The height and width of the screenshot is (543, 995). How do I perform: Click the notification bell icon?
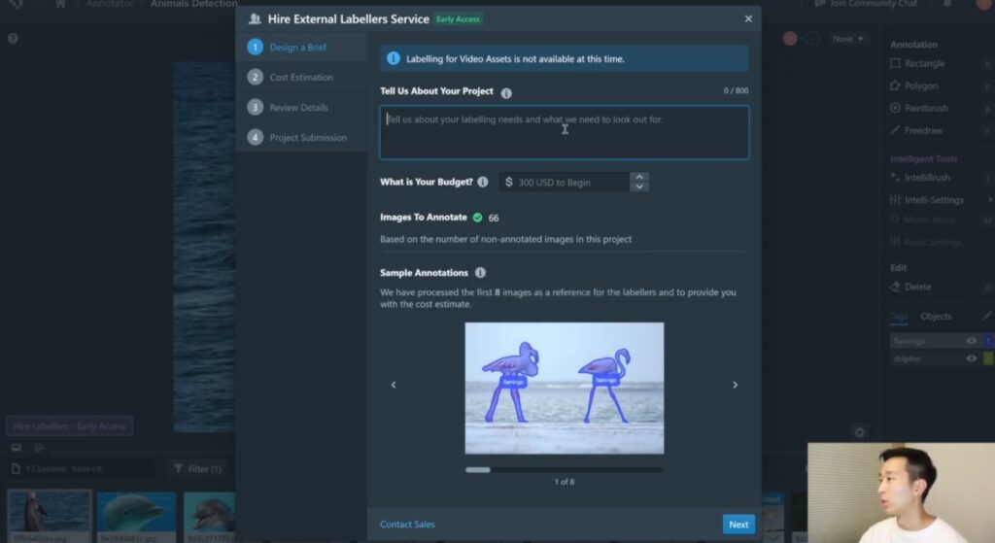tap(946, 4)
